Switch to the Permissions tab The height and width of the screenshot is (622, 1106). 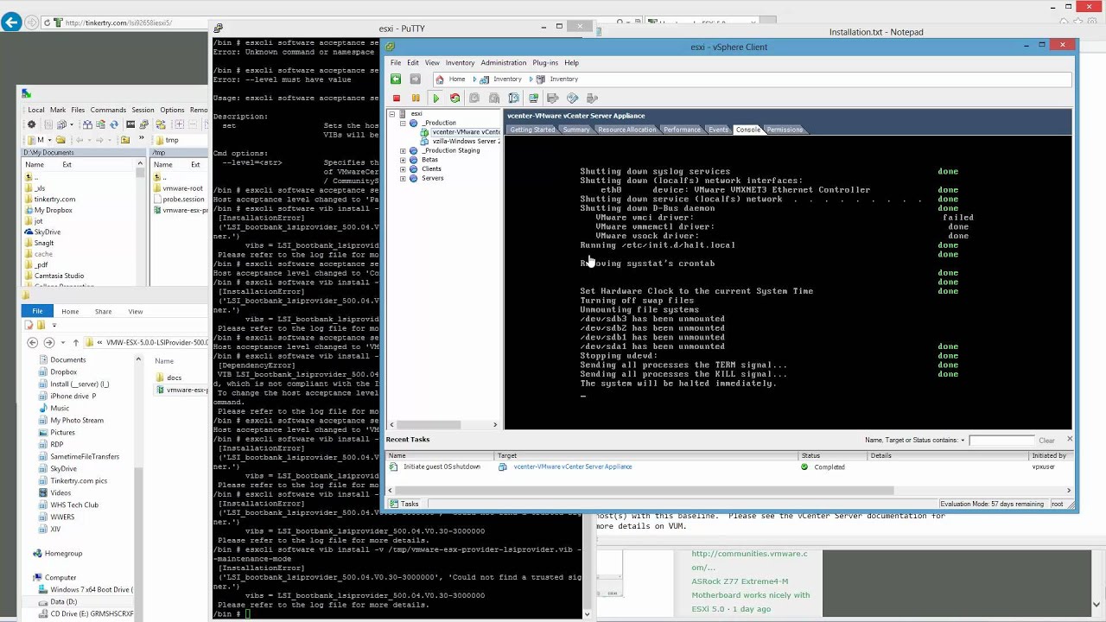tap(785, 130)
